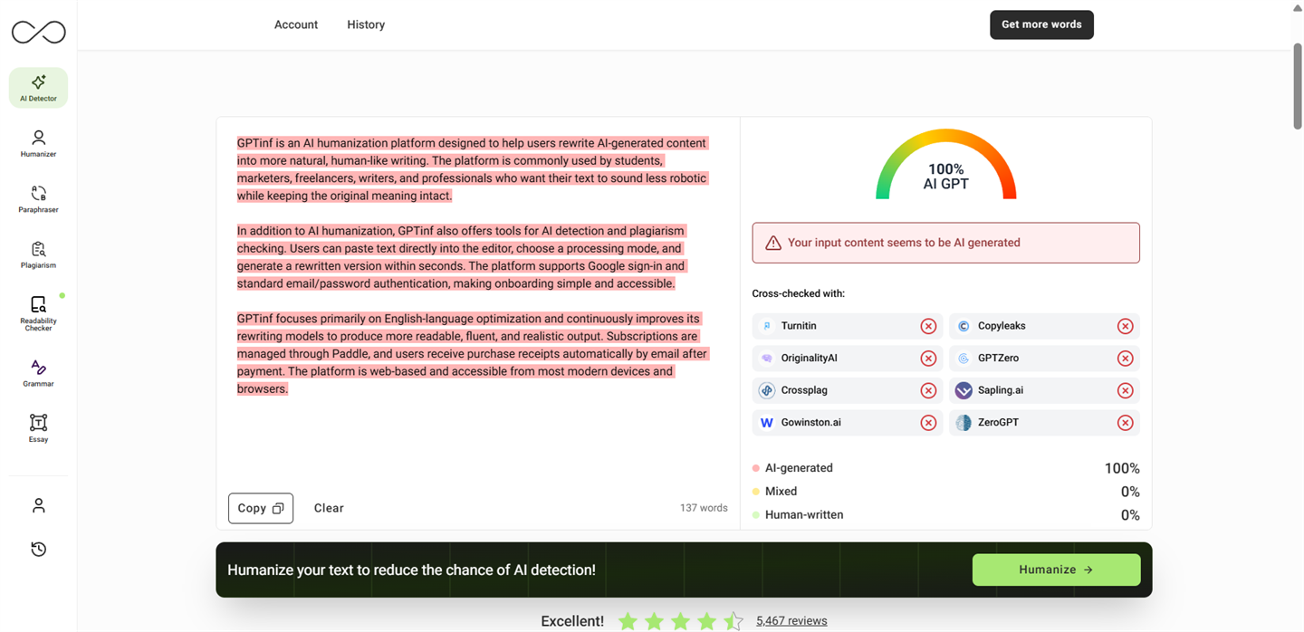Click the GPTinf infinity logo
Image resolution: width=1304 pixels, height=632 pixels.
[38, 32]
